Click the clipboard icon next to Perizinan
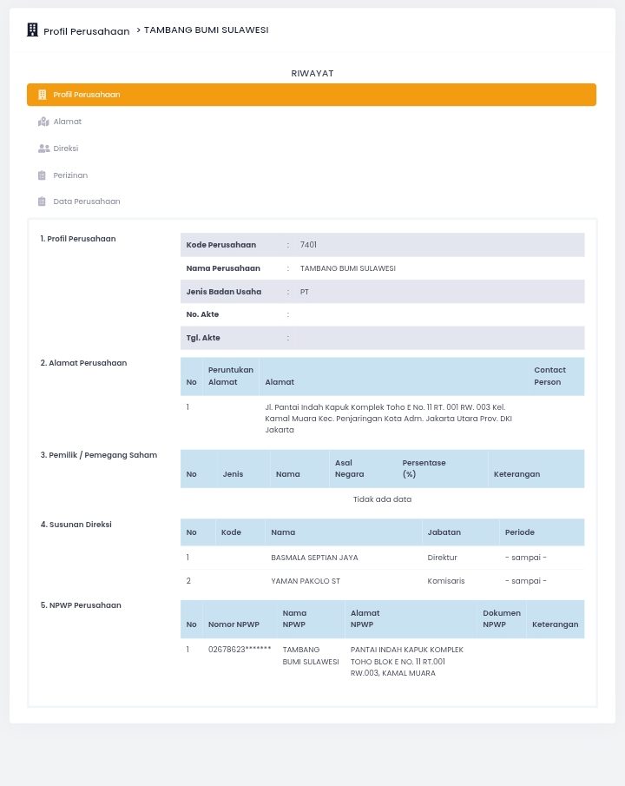Image resolution: width=625 pixels, height=786 pixels. point(42,175)
